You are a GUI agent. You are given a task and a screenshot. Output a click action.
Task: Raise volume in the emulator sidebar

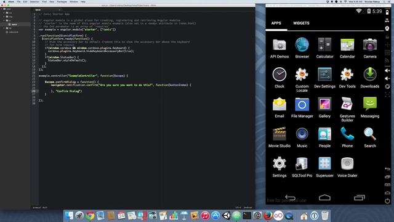point(387,70)
